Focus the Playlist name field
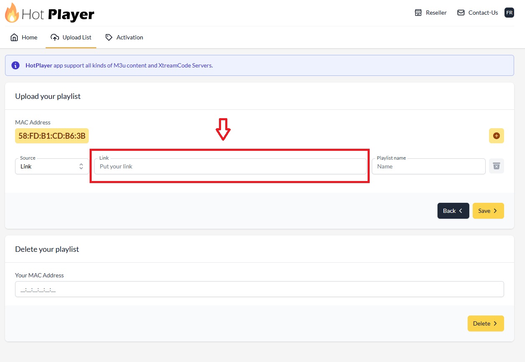The width and height of the screenshot is (525, 362). coord(429,166)
